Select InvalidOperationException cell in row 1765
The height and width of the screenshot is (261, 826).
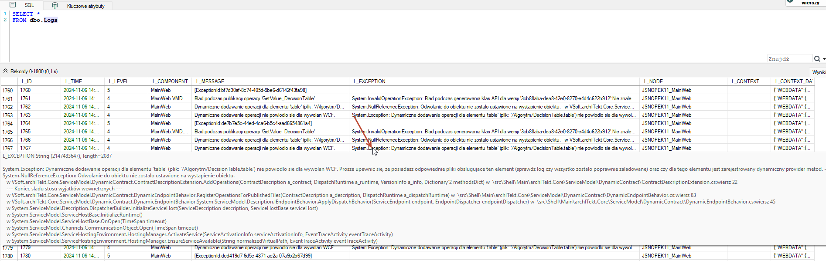(x=495, y=132)
